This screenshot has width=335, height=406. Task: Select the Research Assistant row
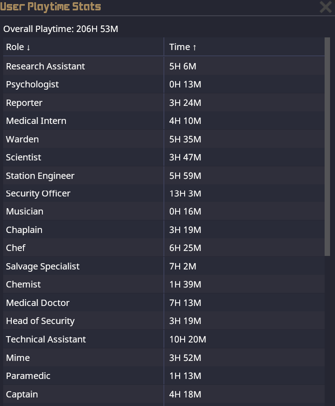[x=45, y=66]
